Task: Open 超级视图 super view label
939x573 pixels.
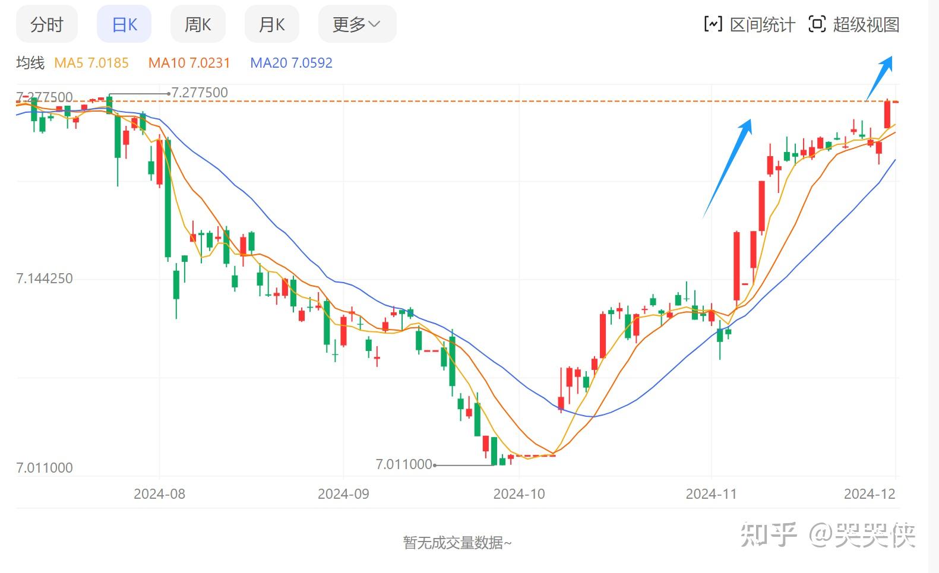Action: tap(866, 25)
